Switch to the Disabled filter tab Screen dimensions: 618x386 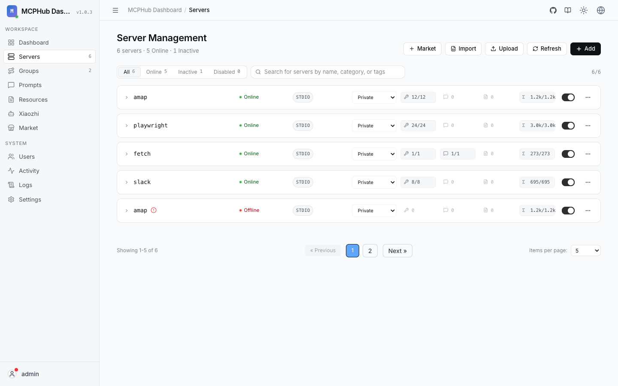[x=227, y=72]
